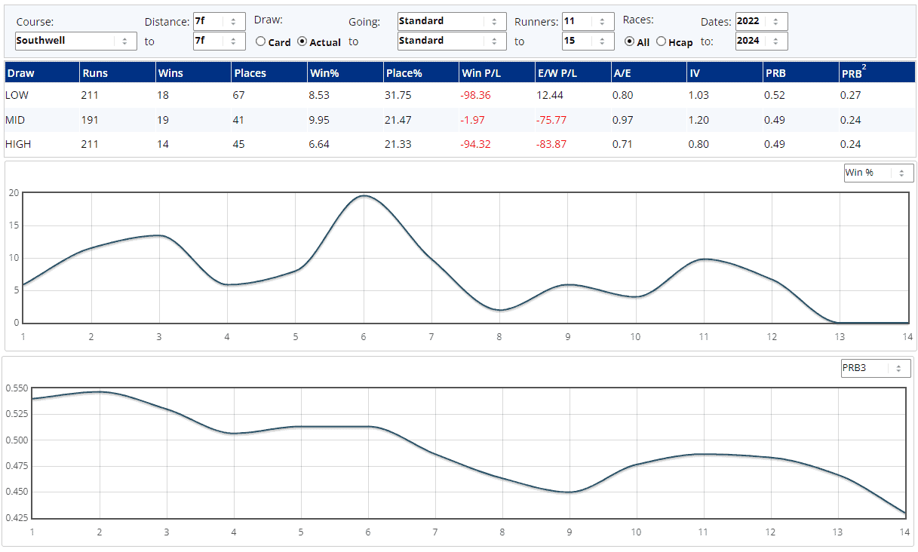The image size is (918, 552).
Task: Open the Course dropdown showing Southwell
Action: click(75, 41)
